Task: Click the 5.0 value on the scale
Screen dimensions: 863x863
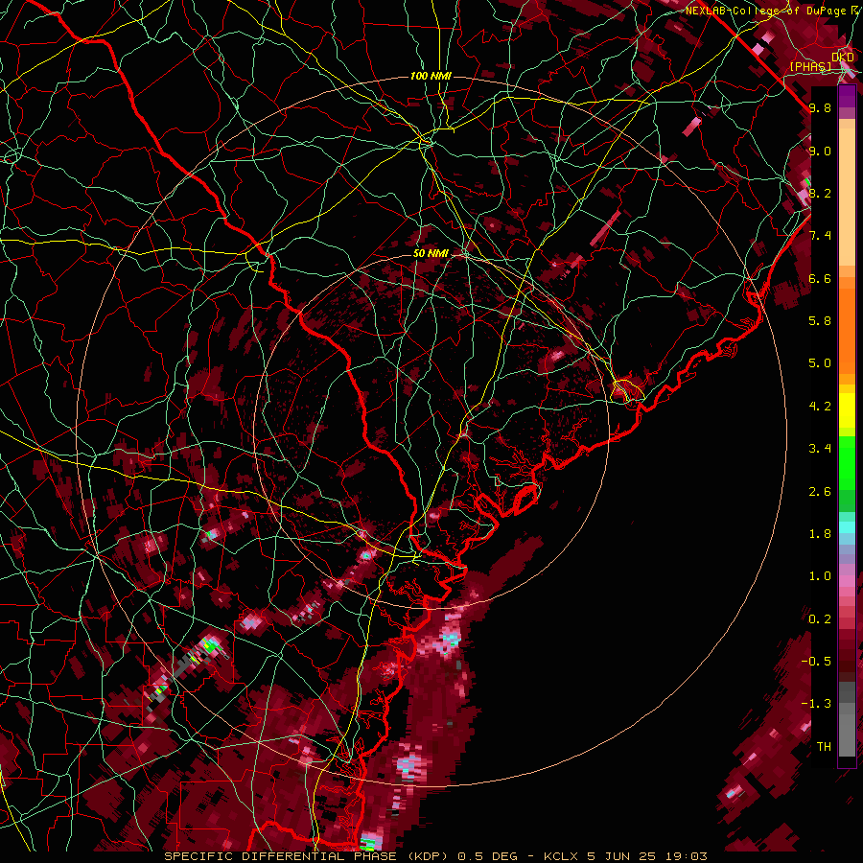Action: (x=820, y=363)
